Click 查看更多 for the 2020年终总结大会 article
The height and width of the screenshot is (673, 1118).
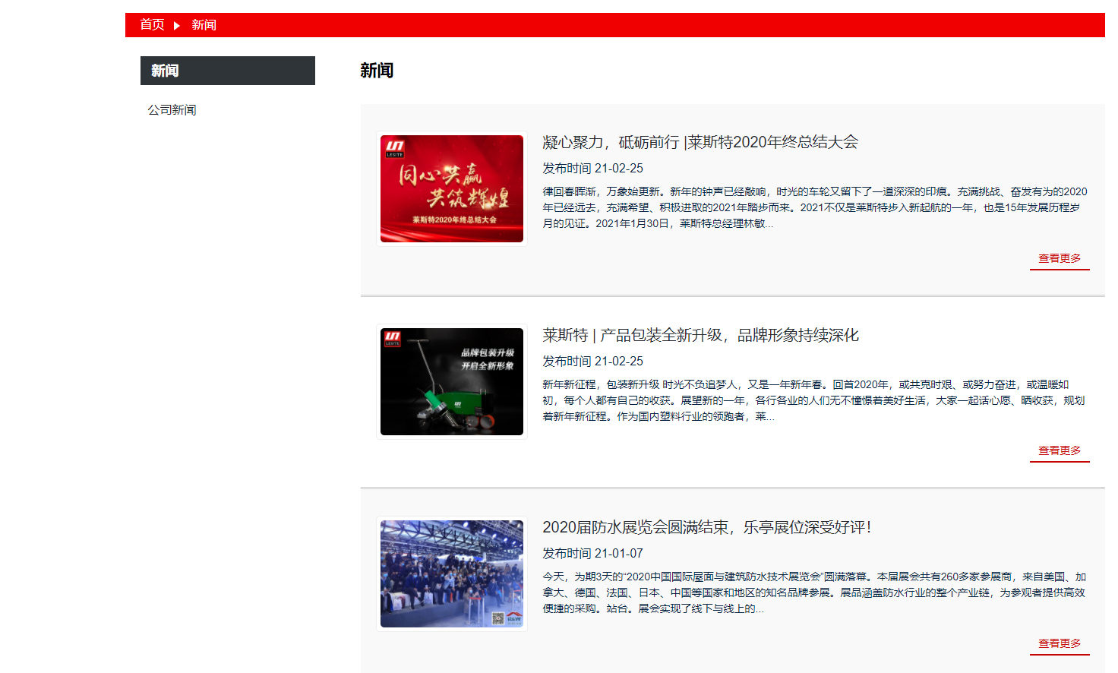coord(1059,258)
